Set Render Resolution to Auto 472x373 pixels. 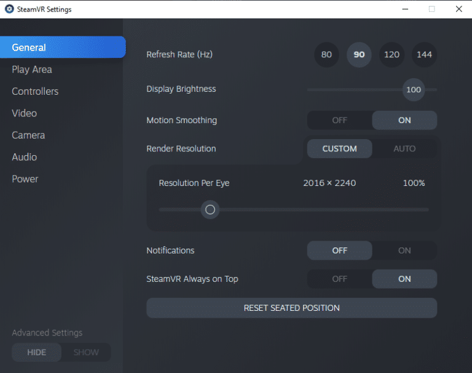[404, 149]
